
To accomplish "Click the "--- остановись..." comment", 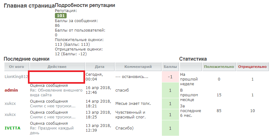I will pyautogui.click(x=132, y=77).
